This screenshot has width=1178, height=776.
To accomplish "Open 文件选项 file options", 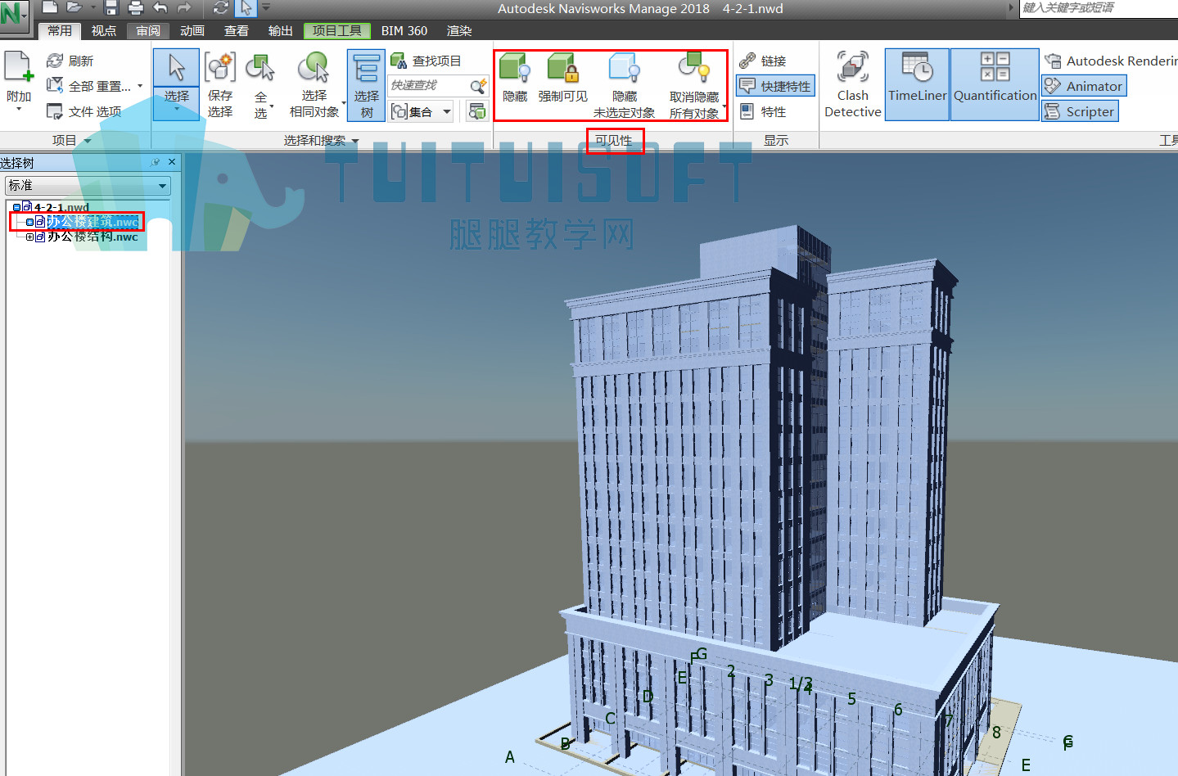I will click(83, 111).
